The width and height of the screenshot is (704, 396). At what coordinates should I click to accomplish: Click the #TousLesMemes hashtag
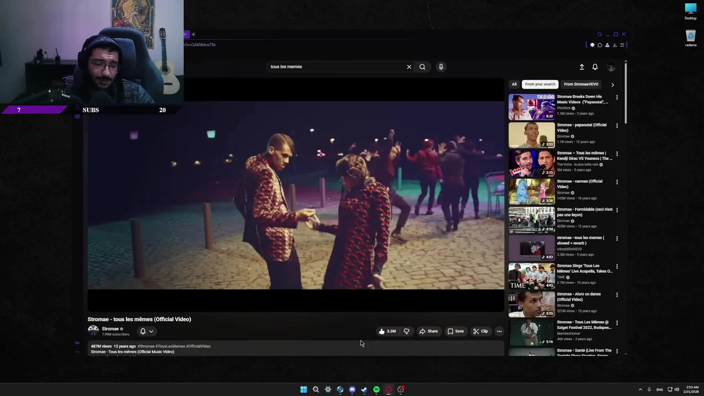tap(170, 346)
